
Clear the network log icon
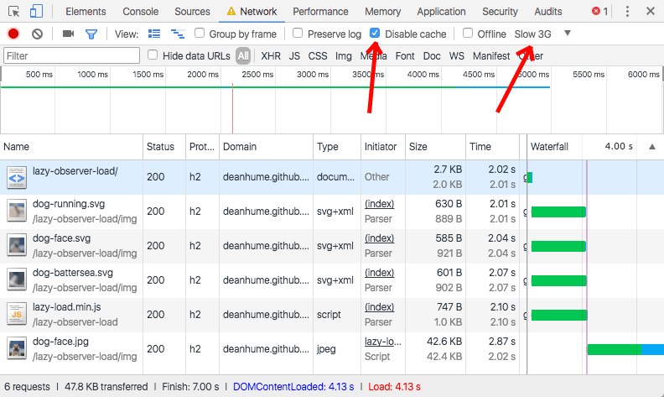(37, 34)
